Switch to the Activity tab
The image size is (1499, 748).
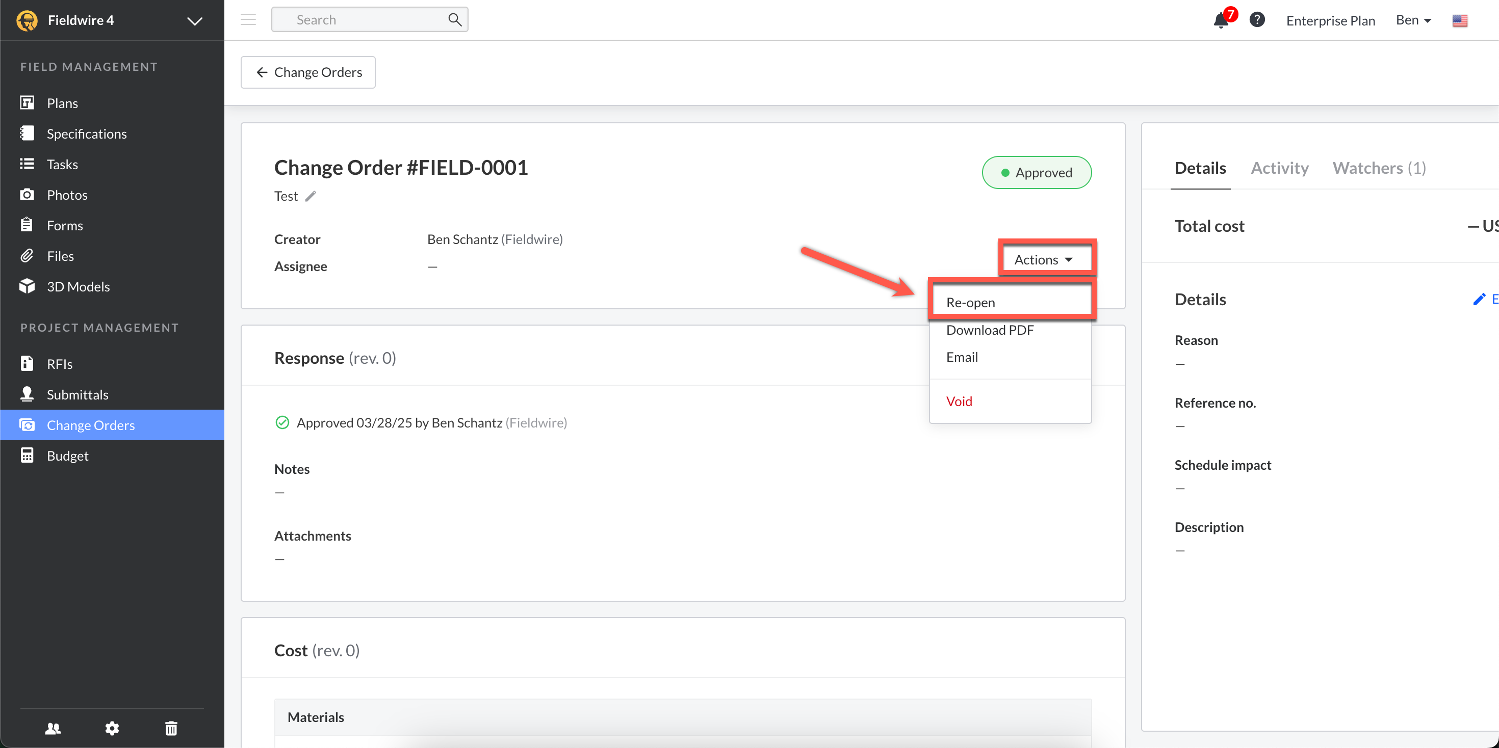[1279, 168]
